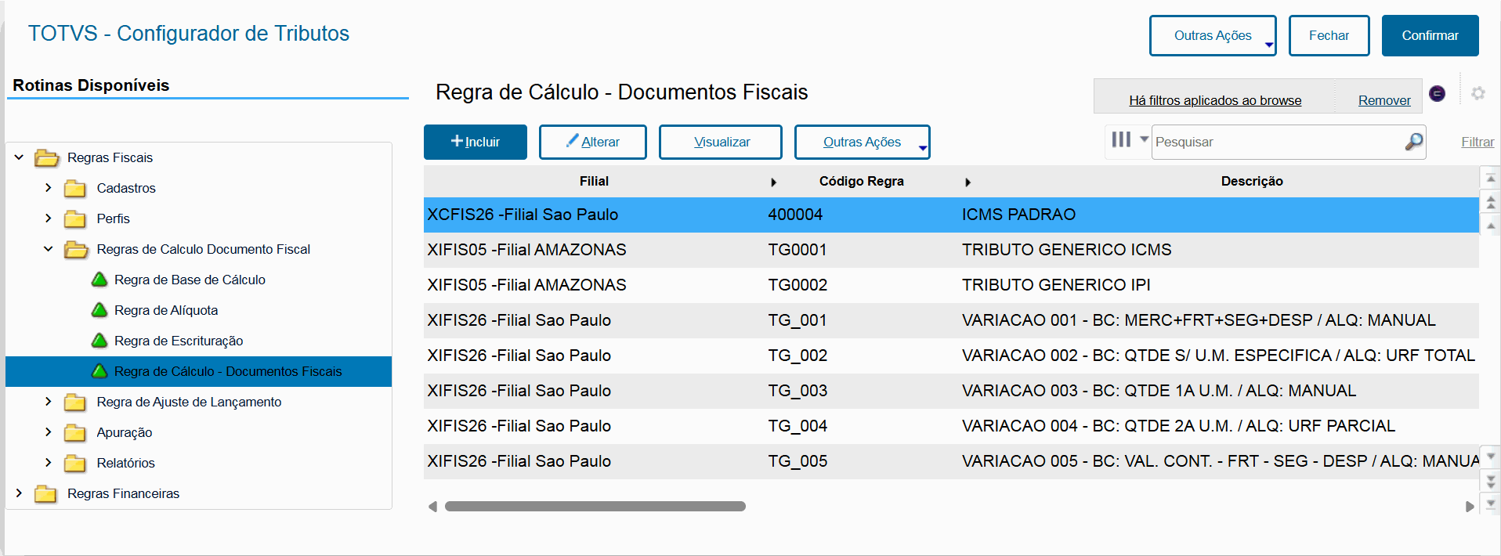Open the browse settings gear icon
This screenshot has height=556, width=1501.
1477,93
